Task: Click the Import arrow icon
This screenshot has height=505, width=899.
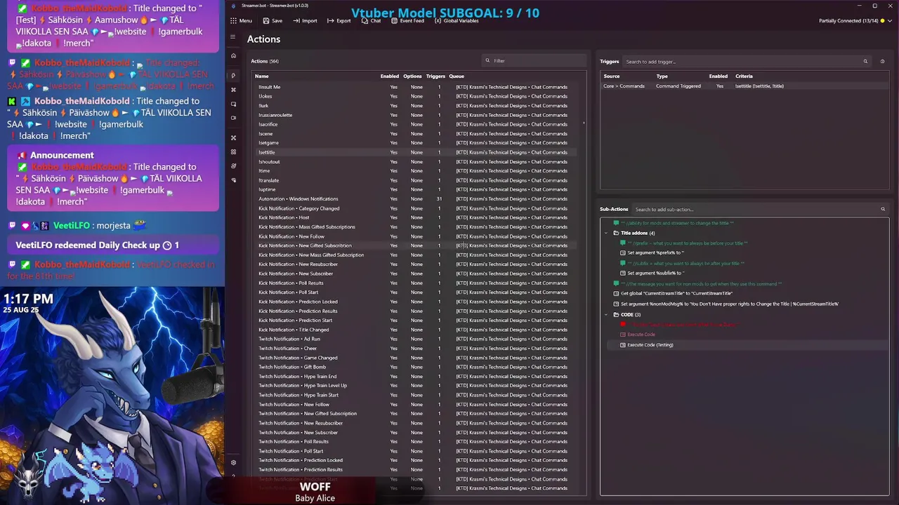Action: point(296,21)
